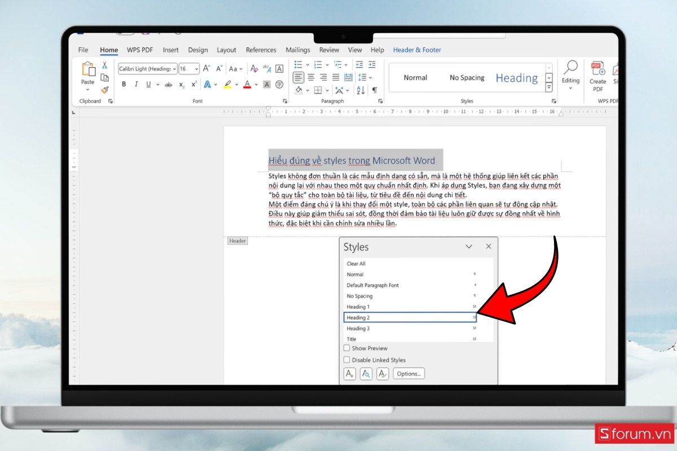This screenshot has height=451, width=677.
Task: Clear all formatting using the eraser A icon
Action: pos(254,69)
